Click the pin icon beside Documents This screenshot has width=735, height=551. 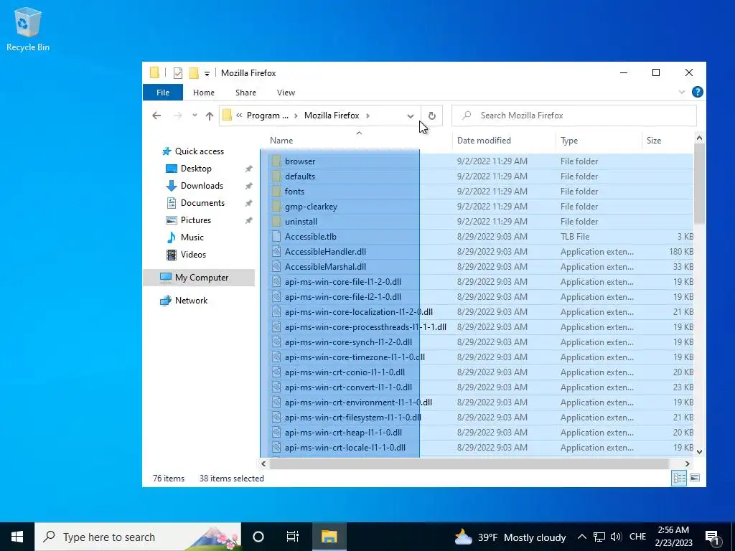248,203
